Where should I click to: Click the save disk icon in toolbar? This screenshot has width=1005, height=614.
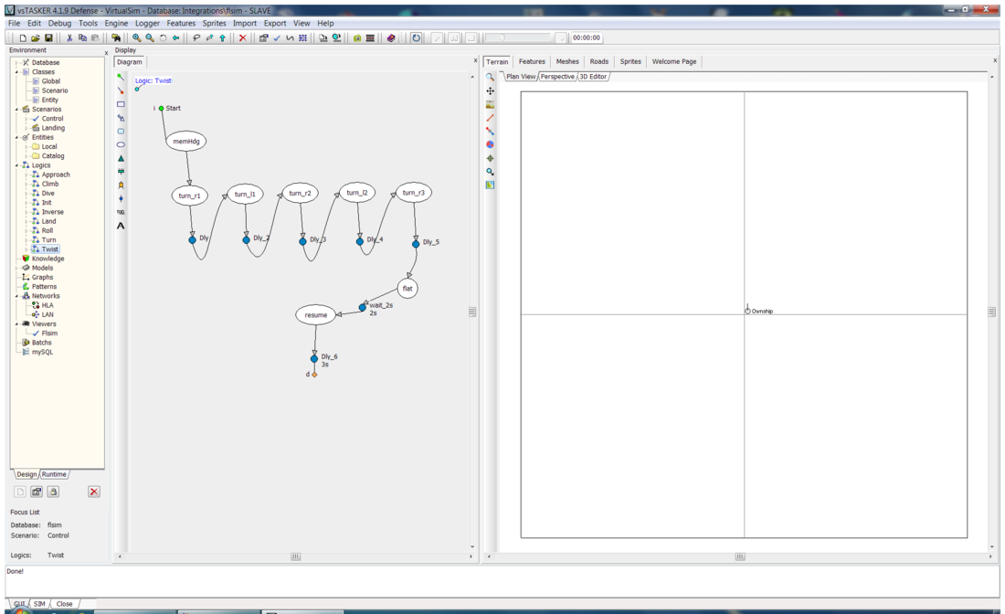click(x=48, y=38)
